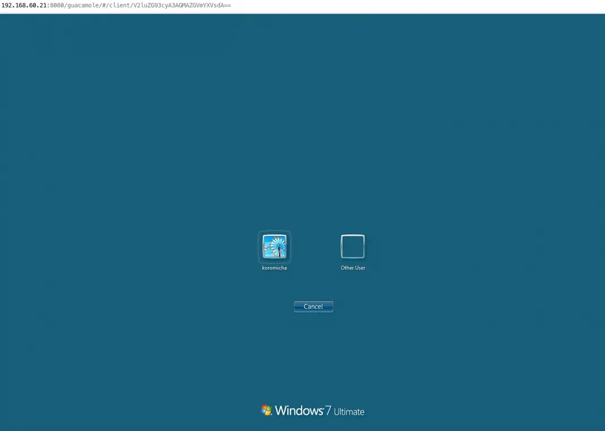The width and height of the screenshot is (605, 431).
Task: Select the highlighted koromicha login tile
Action: (274, 247)
